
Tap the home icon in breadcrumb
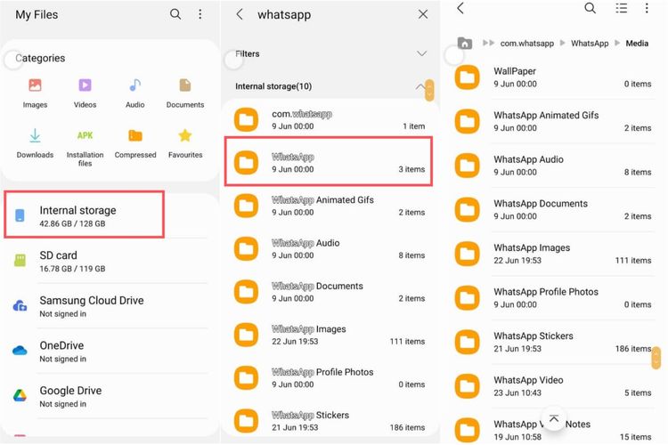tap(465, 43)
